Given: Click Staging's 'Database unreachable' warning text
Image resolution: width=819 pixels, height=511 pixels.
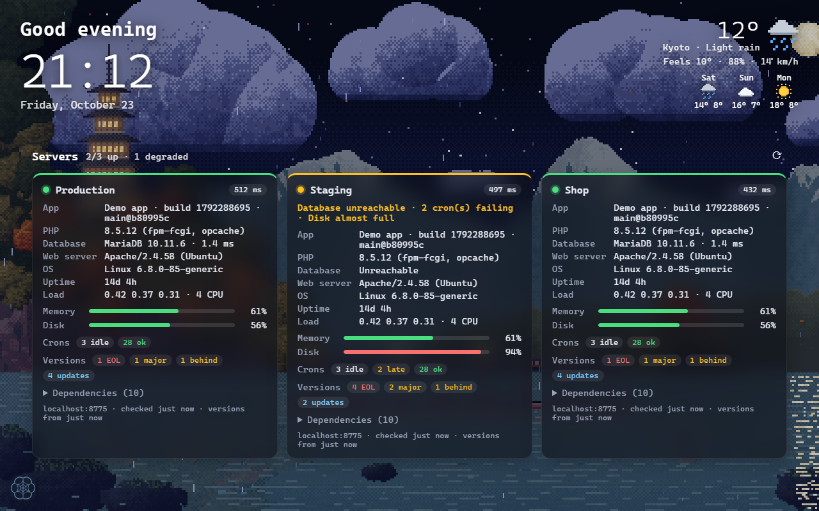Looking at the screenshot, I should coord(351,208).
